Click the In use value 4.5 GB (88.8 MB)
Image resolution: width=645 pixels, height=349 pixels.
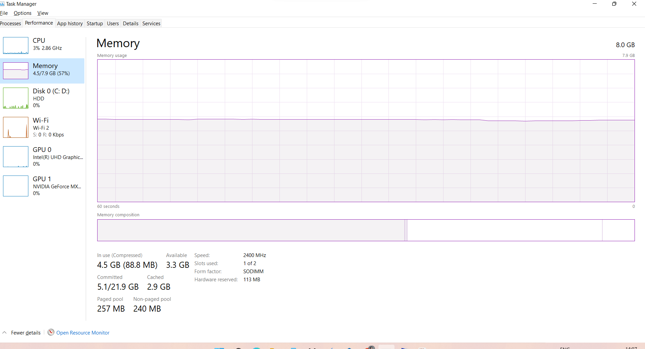[127, 265]
